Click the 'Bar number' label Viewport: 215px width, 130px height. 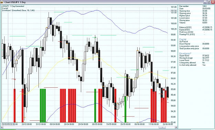[184, 6]
